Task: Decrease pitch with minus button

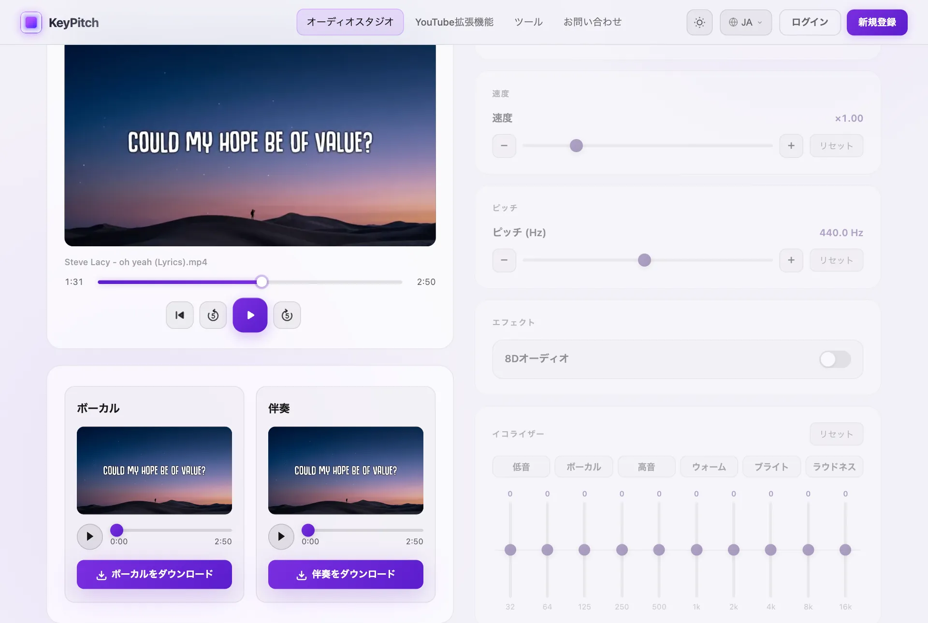Action: pyautogui.click(x=504, y=260)
